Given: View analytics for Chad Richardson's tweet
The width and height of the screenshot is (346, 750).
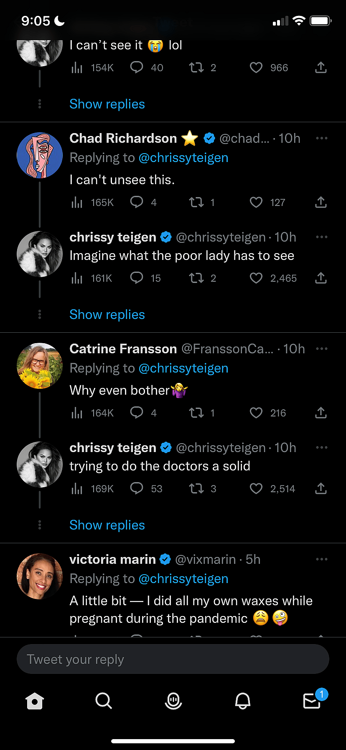Looking at the screenshot, I should [77, 203].
